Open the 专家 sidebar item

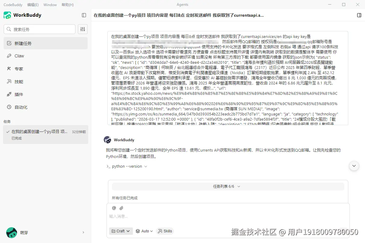46,69
